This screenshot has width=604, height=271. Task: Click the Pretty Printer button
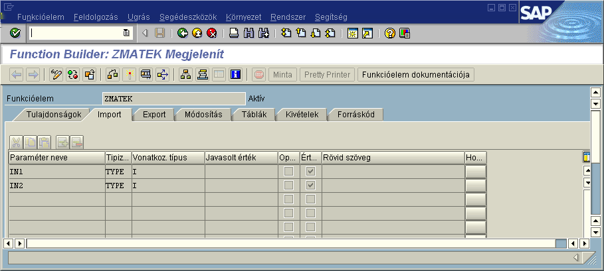click(x=327, y=74)
